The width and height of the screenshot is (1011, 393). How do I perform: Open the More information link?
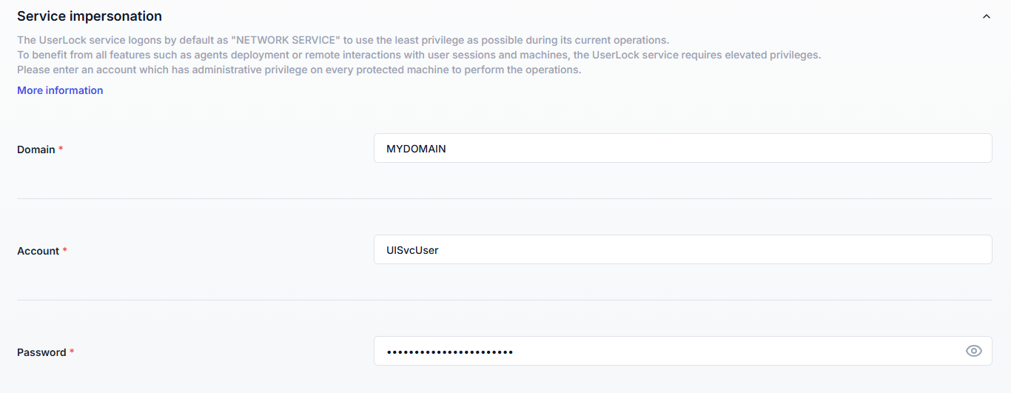click(x=60, y=90)
